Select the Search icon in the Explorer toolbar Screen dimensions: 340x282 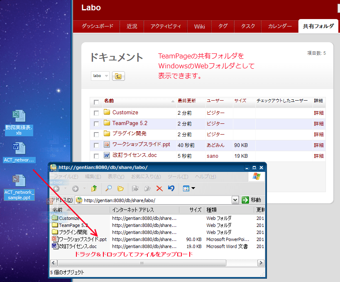pos(108,188)
